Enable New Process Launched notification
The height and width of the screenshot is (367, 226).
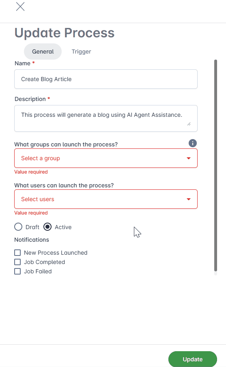tap(17, 253)
